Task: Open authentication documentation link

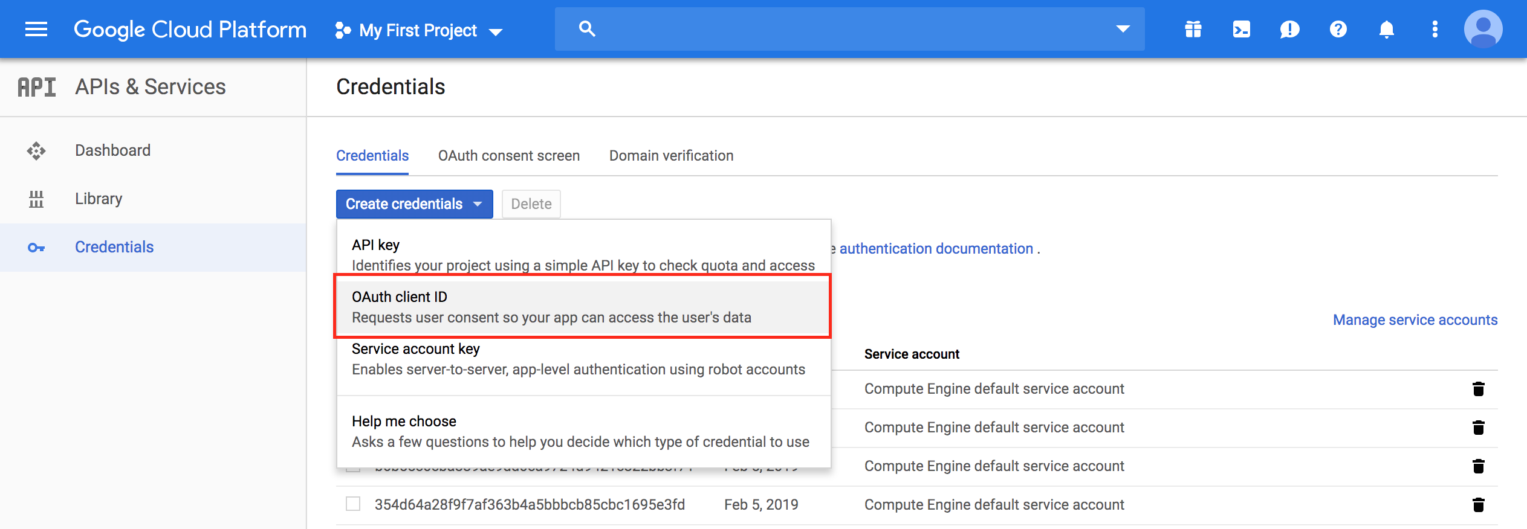Action: [936, 249]
